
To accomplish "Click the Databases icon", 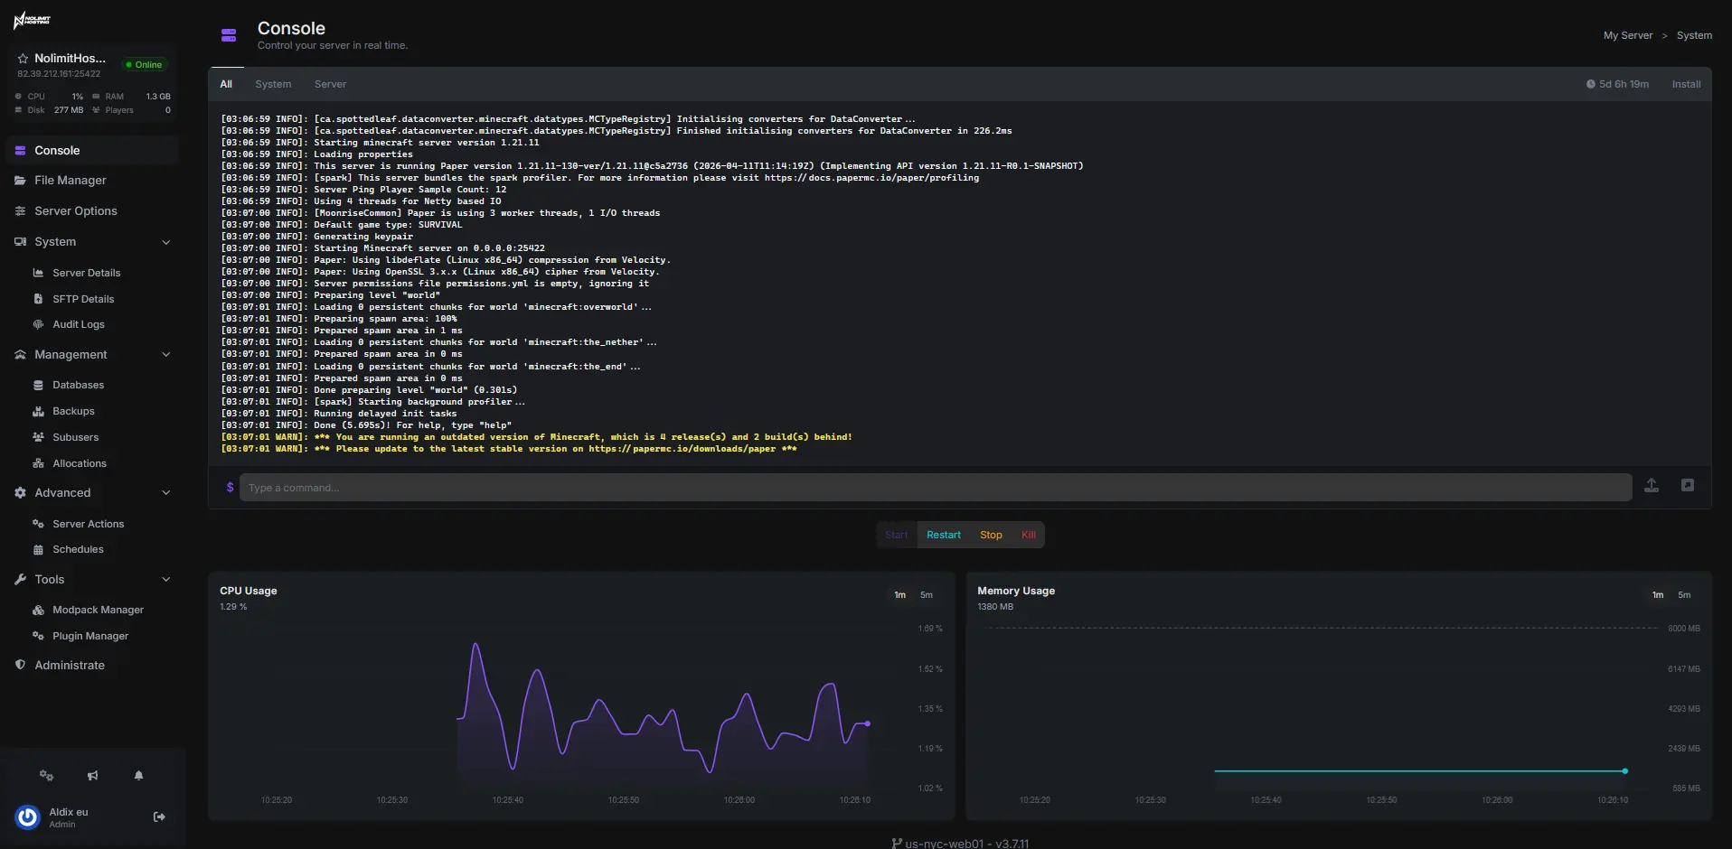I will tap(38, 385).
